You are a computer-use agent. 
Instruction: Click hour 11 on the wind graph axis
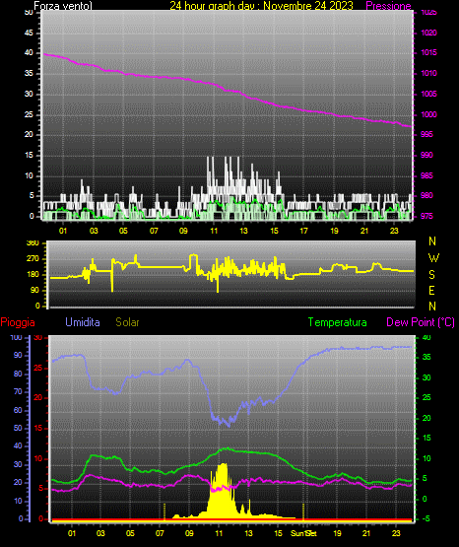[214, 231]
